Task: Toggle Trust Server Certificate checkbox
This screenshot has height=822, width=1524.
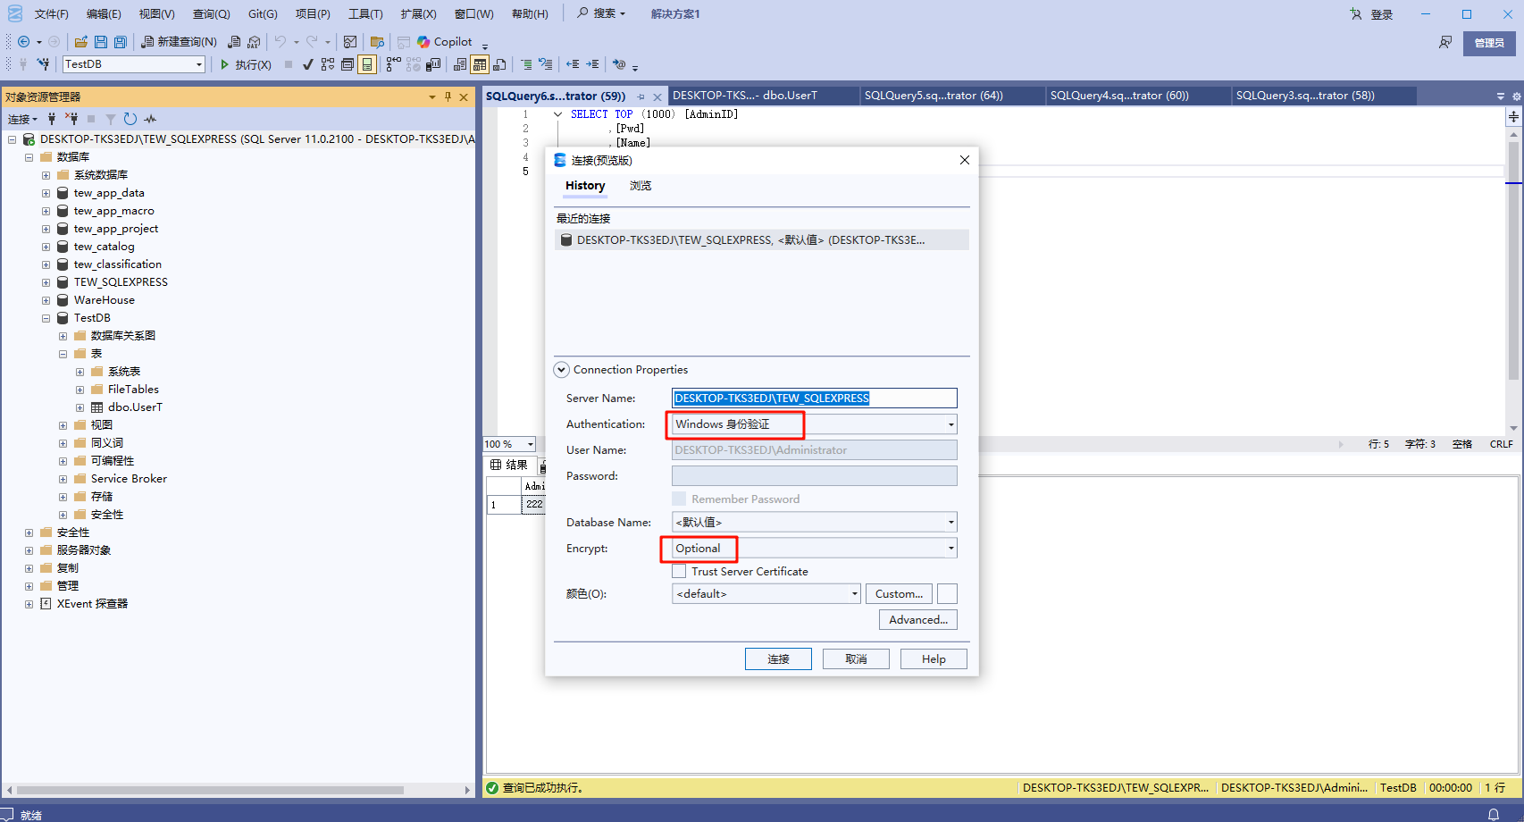Action: [x=679, y=571]
